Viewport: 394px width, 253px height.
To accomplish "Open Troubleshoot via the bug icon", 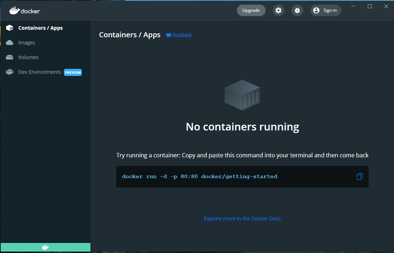I will click(x=297, y=10).
